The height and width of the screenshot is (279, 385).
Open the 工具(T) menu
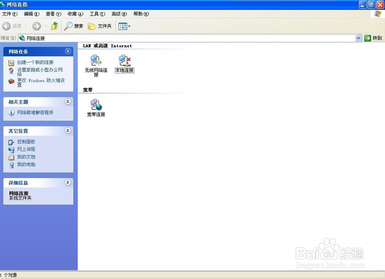coord(97,14)
